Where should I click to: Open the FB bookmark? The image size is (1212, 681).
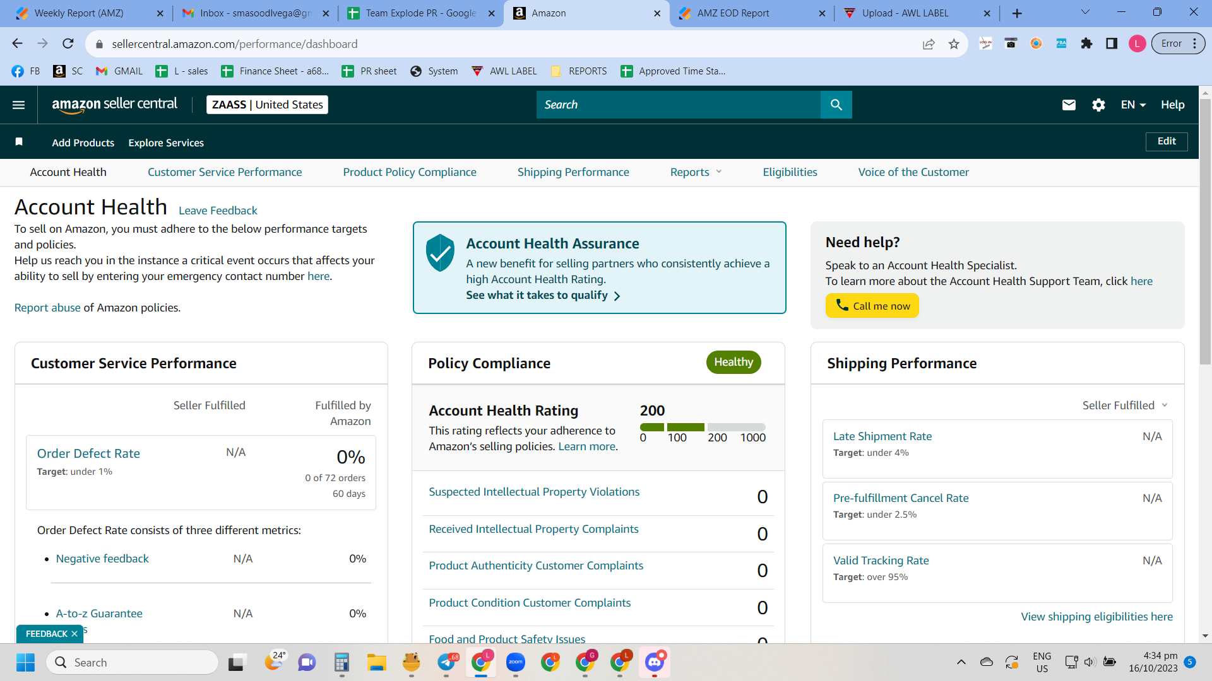26,71
